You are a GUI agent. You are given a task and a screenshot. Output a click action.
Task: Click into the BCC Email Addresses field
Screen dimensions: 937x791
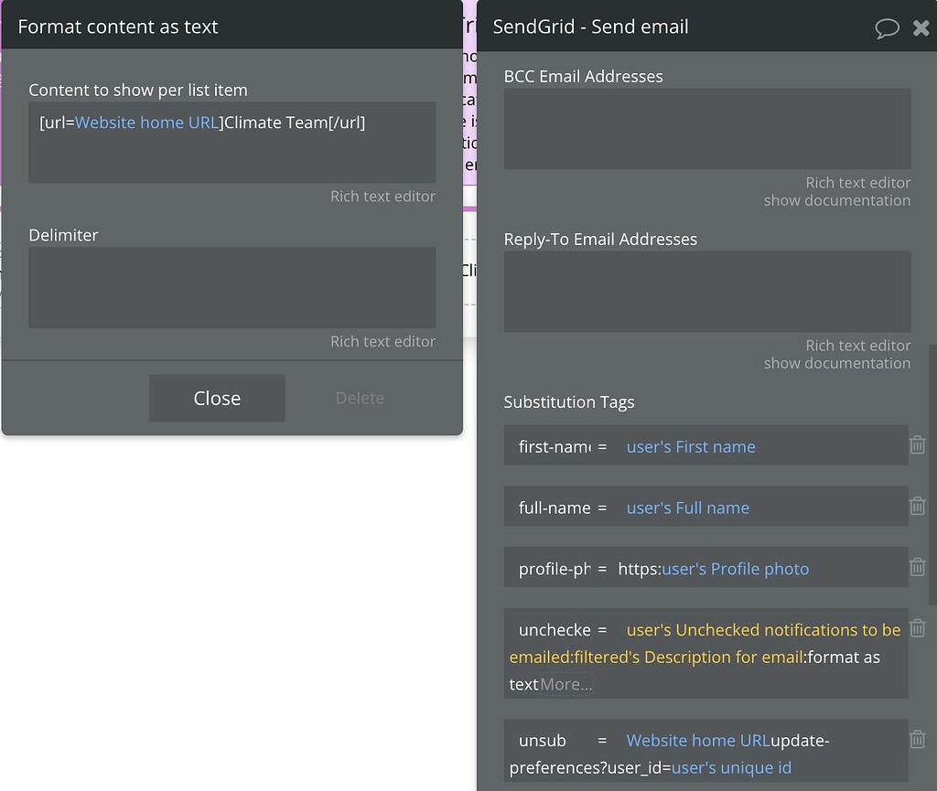click(705, 128)
